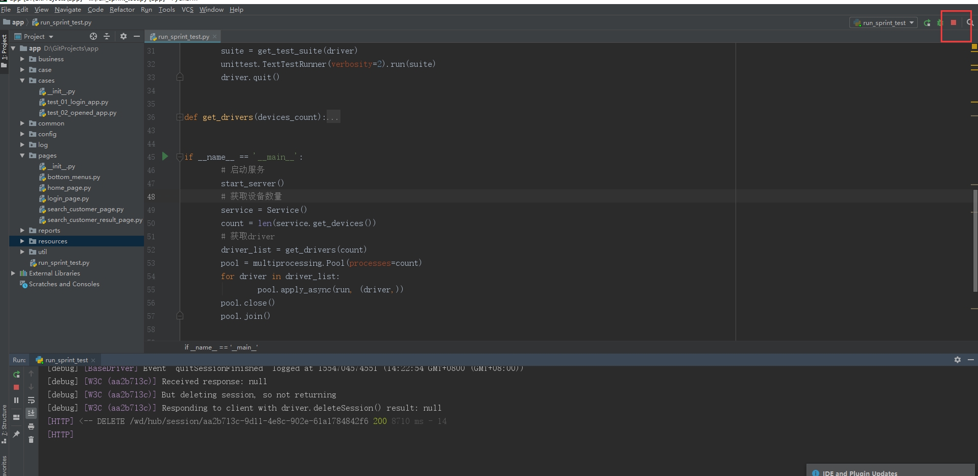
Task: Select the run_sprint_test.py editor tab
Action: coord(183,37)
